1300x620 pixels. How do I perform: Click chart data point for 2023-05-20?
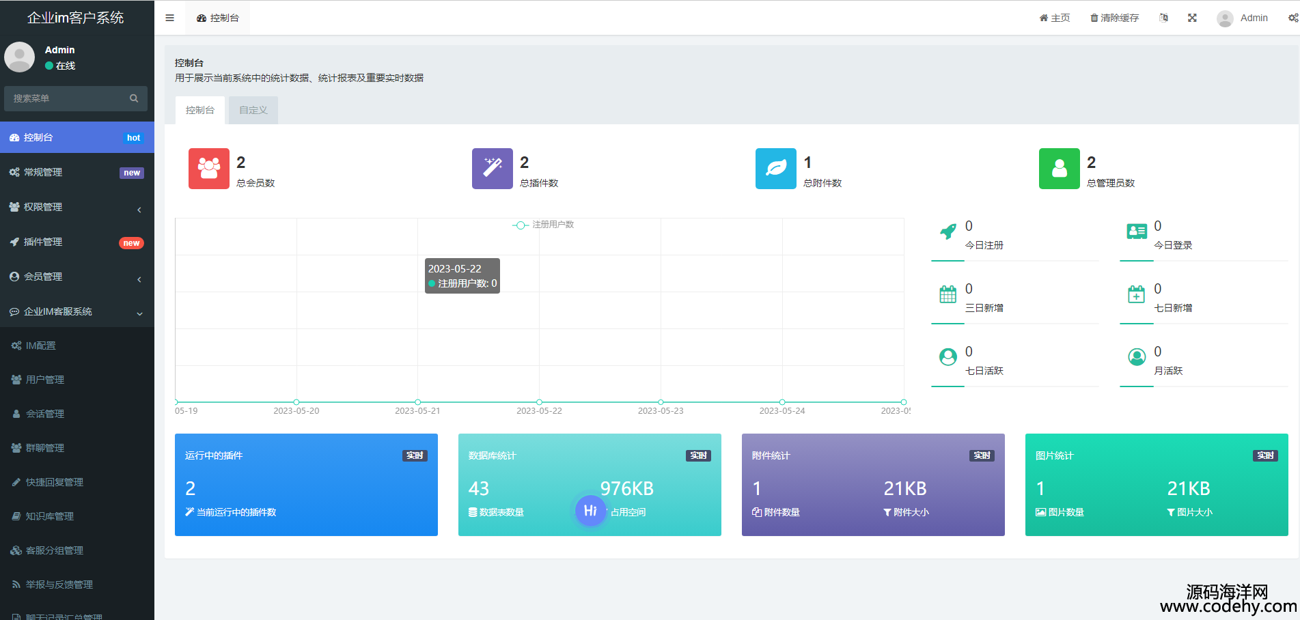point(296,402)
